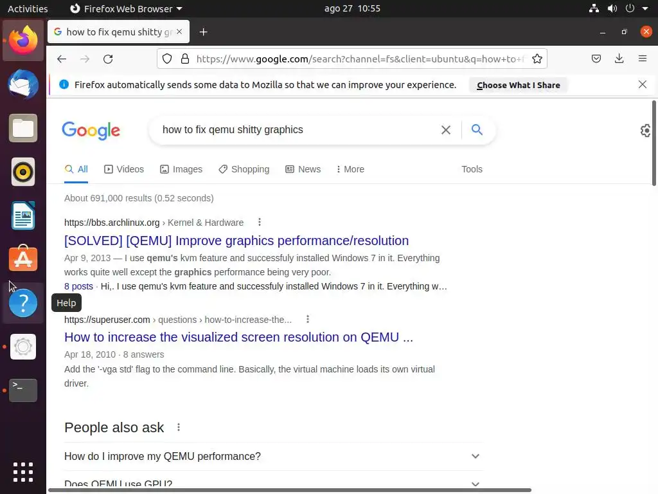Open the Help icon in the dock
The width and height of the screenshot is (658, 494).
[x=23, y=303]
